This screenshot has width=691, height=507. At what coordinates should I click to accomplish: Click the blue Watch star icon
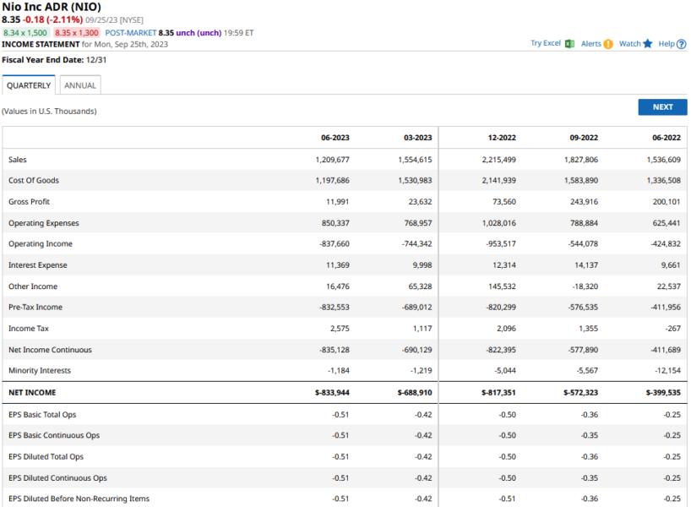648,44
